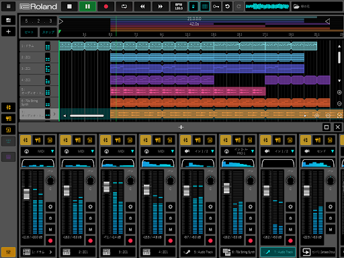Viewport: 344px width, 258px height.
Task: Select 6: 70s String Synth mixer label
Action: point(238,252)
